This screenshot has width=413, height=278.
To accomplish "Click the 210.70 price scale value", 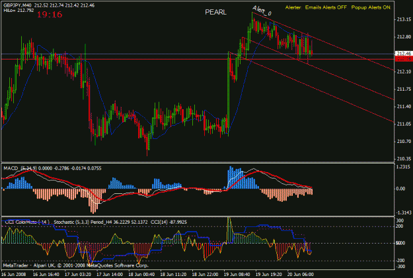I will pos(404,142).
